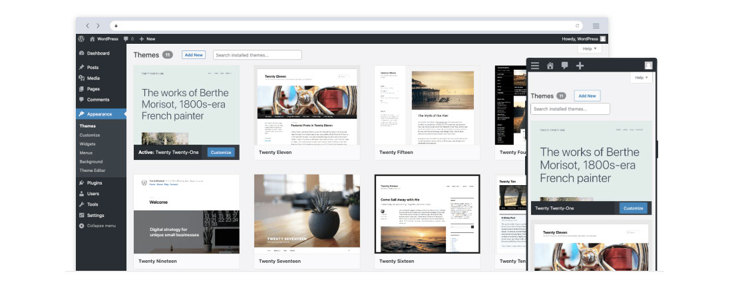Screen dimensions: 750x300
Task: Select the Twenty Eleven theme thumbnail
Action: click(x=307, y=105)
